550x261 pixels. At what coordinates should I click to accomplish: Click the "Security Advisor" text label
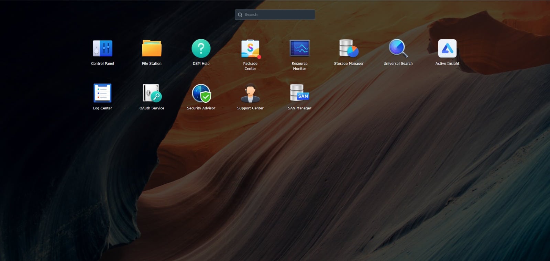[201, 108]
